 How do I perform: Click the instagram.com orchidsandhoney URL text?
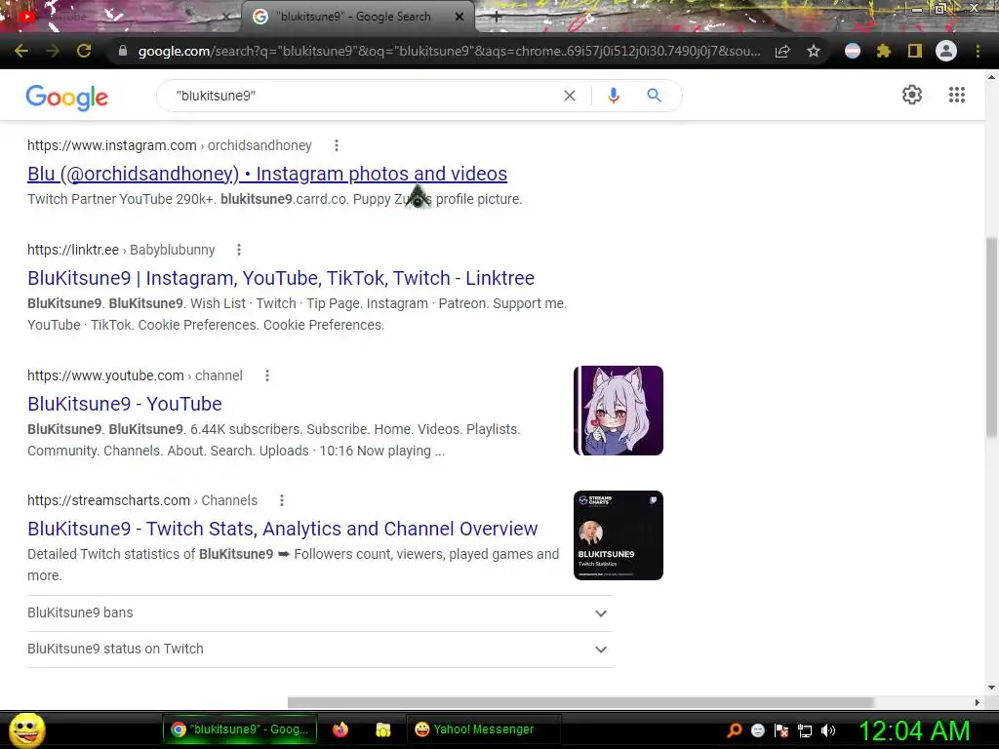point(170,146)
